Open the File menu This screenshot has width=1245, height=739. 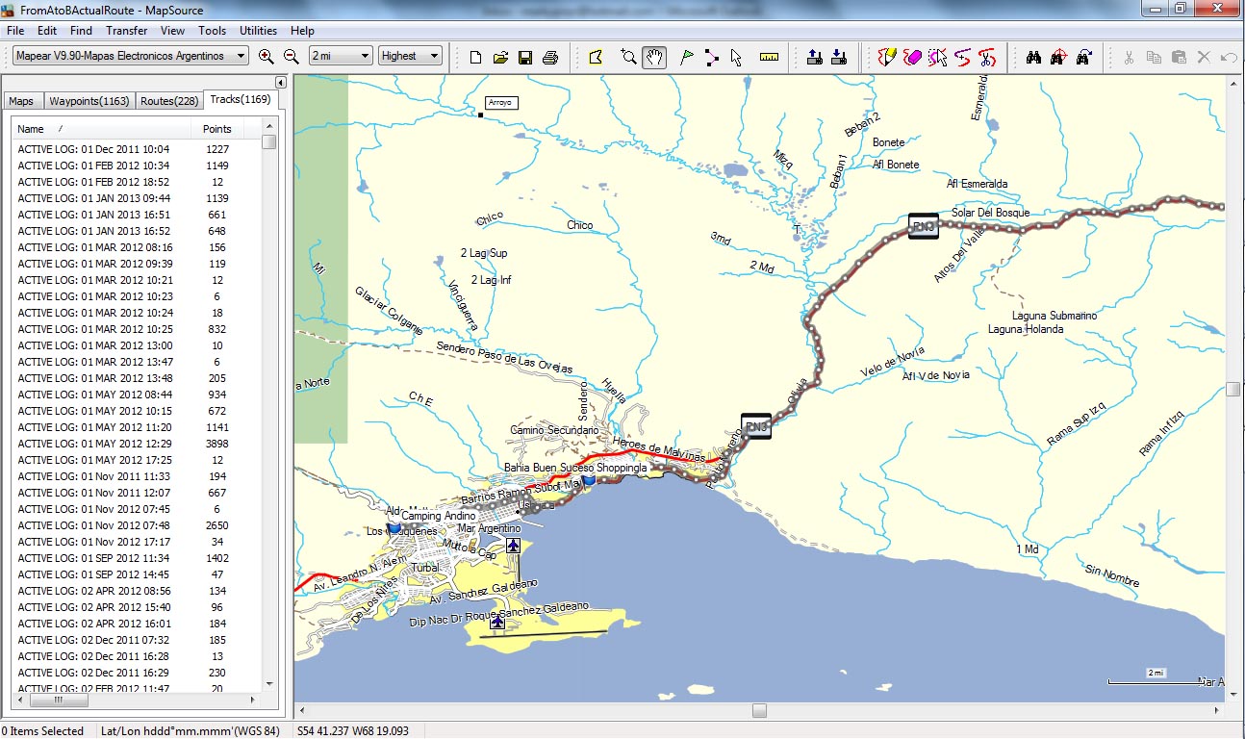[15, 31]
